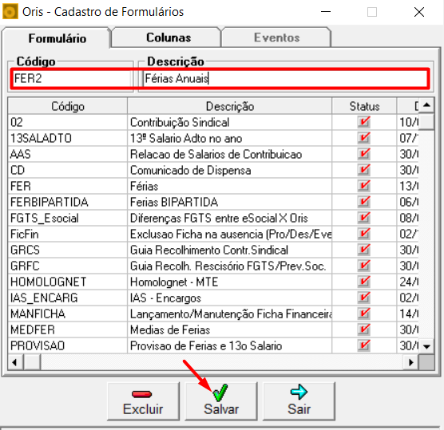Toggle status checkbox for GRFC row
The height and width of the screenshot is (430, 444).
[364, 266]
